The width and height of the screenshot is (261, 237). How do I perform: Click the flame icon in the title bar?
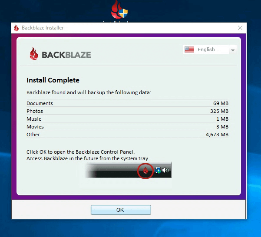pos(17,28)
